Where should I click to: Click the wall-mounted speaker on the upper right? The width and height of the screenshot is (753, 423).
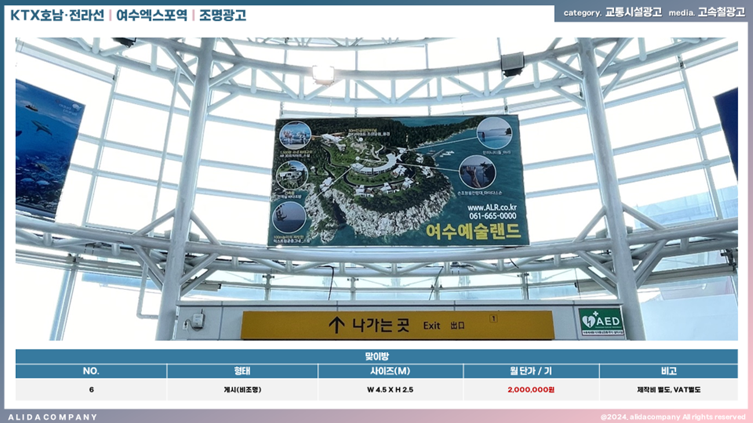click(512, 64)
